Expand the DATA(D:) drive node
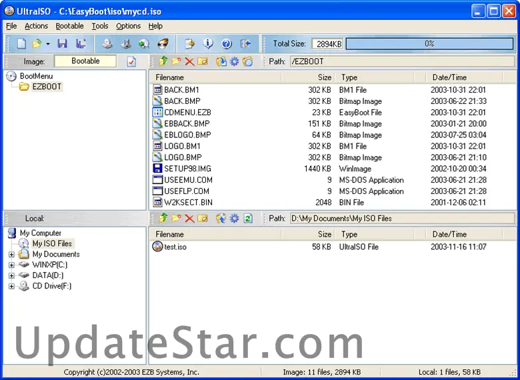The width and height of the screenshot is (520, 380). coord(11,275)
